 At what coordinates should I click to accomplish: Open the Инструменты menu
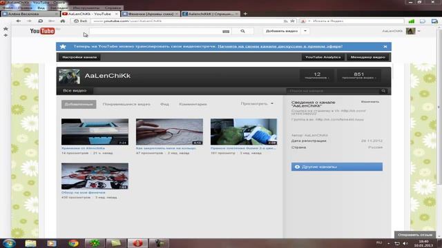pos(86,8)
